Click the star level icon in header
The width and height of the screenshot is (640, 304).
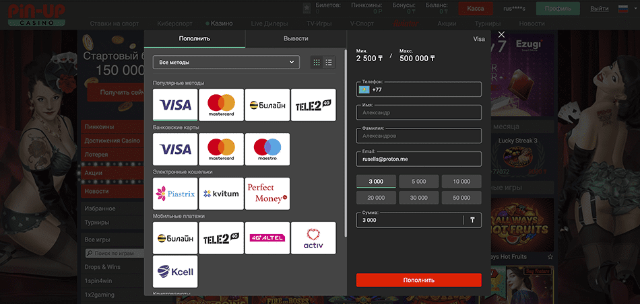(x=307, y=8)
